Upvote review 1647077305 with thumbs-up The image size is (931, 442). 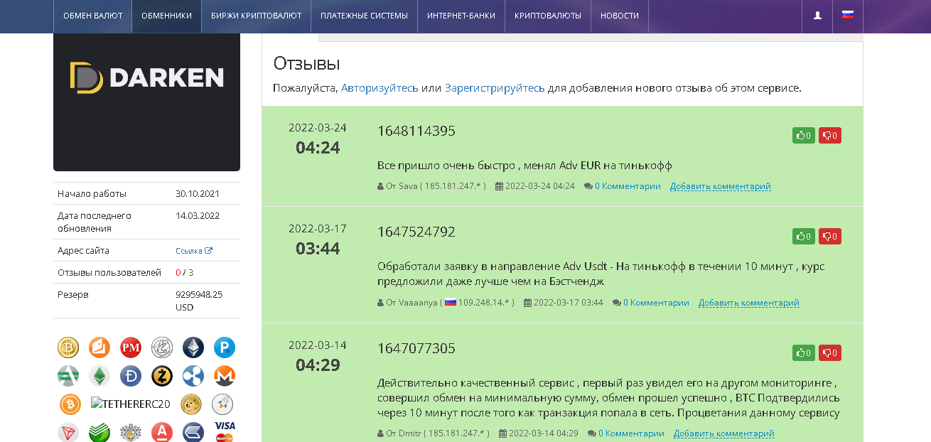click(803, 352)
